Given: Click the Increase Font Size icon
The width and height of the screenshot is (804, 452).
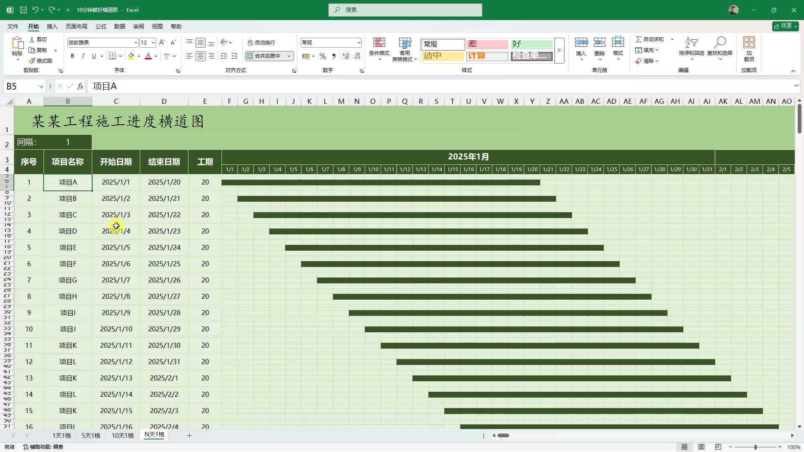Looking at the screenshot, I should pos(162,43).
